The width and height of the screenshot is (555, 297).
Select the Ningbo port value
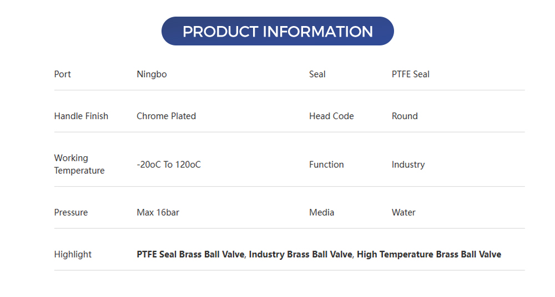click(152, 74)
